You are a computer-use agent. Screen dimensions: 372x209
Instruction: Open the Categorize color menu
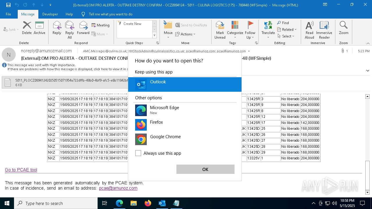coord(235,30)
